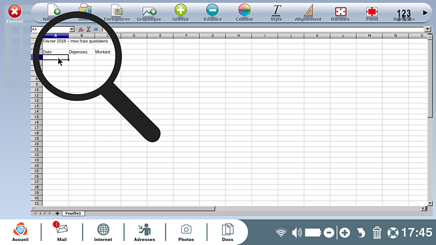The height and width of the screenshot is (245, 436).
Task: Click the Grossir zoom-in icon
Action: pyautogui.click(x=180, y=13)
